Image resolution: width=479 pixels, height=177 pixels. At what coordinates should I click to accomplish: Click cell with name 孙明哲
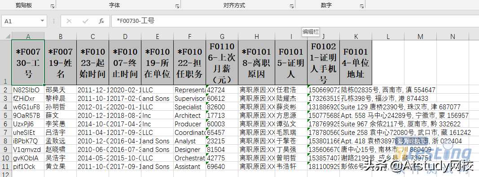click(61, 107)
